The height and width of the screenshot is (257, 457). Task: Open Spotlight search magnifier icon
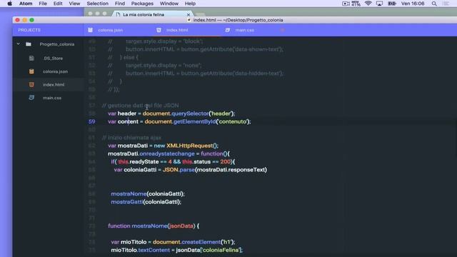coord(434,4)
